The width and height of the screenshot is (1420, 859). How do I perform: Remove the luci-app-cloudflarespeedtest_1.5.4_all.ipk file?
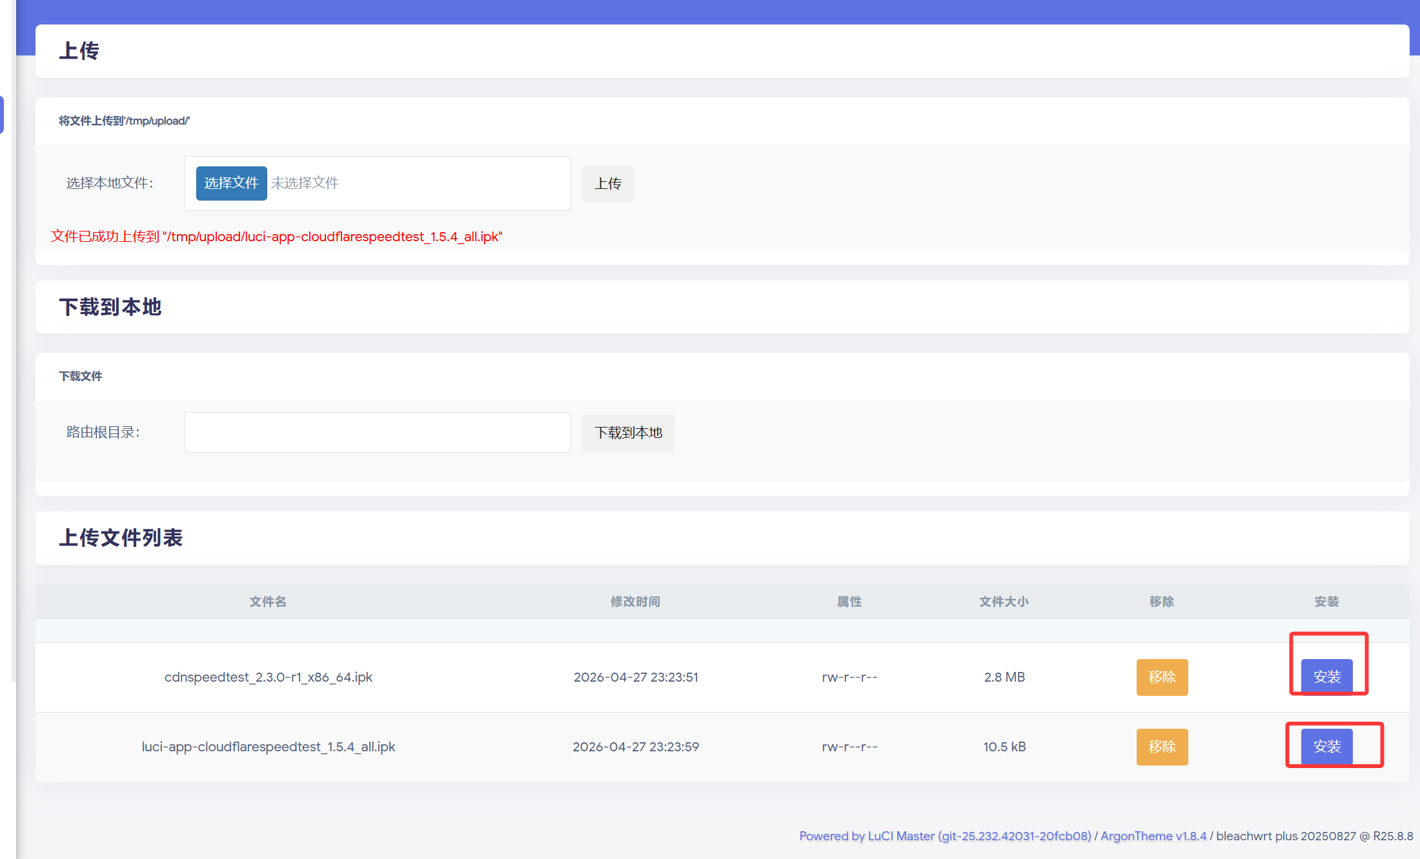(1162, 746)
